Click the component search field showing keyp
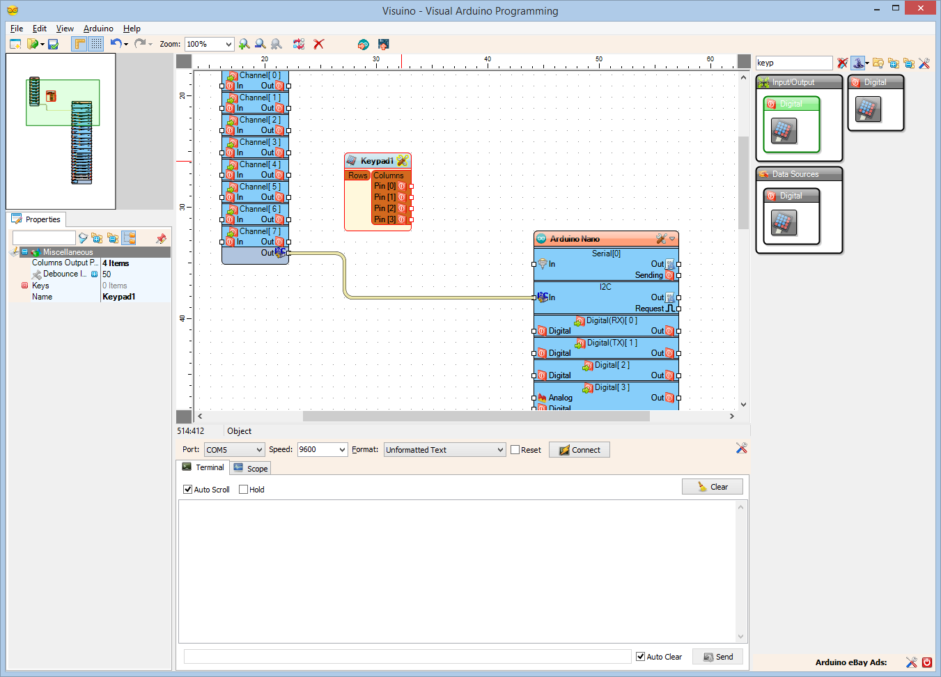This screenshot has width=941, height=677. [793, 62]
